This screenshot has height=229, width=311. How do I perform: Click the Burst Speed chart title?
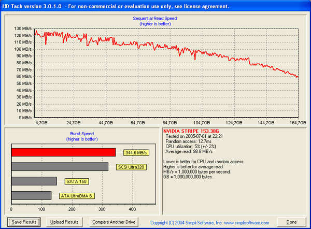point(82,134)
